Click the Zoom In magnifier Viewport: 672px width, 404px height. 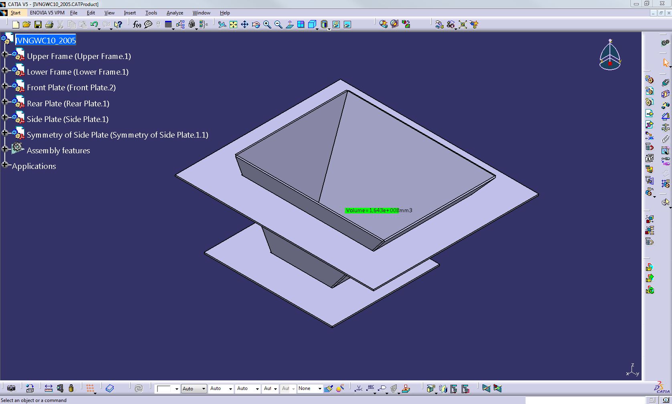tap(267, 25)
